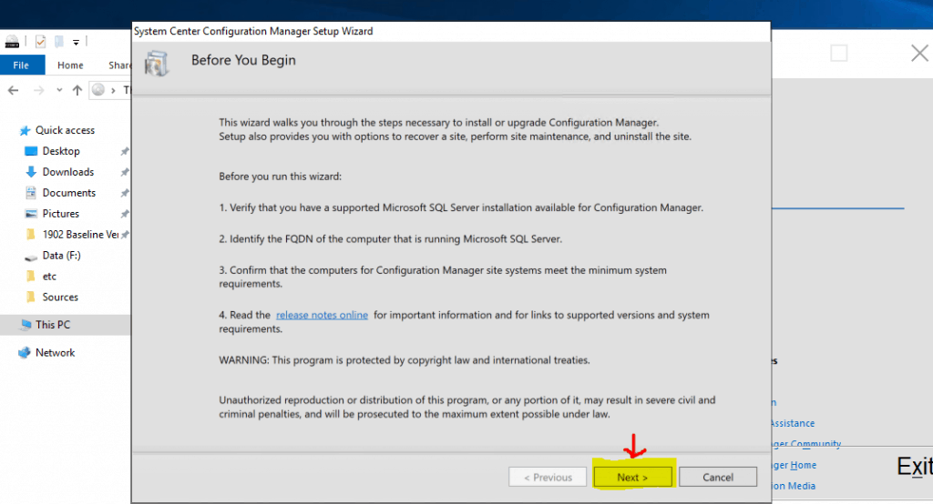Open the File tab in File Explorer

[22, 65]
